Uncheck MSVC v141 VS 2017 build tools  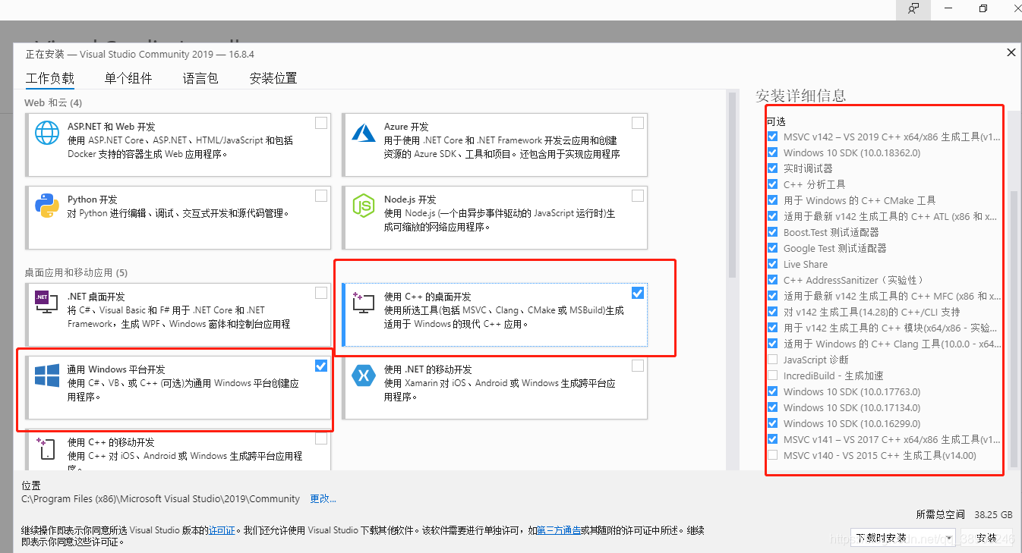pyautogui.click(x=773, y=439)
